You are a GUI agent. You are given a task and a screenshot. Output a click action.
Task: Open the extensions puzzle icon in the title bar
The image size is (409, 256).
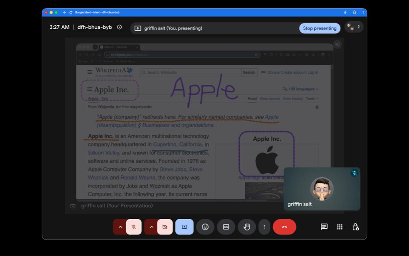coord(354,12)
